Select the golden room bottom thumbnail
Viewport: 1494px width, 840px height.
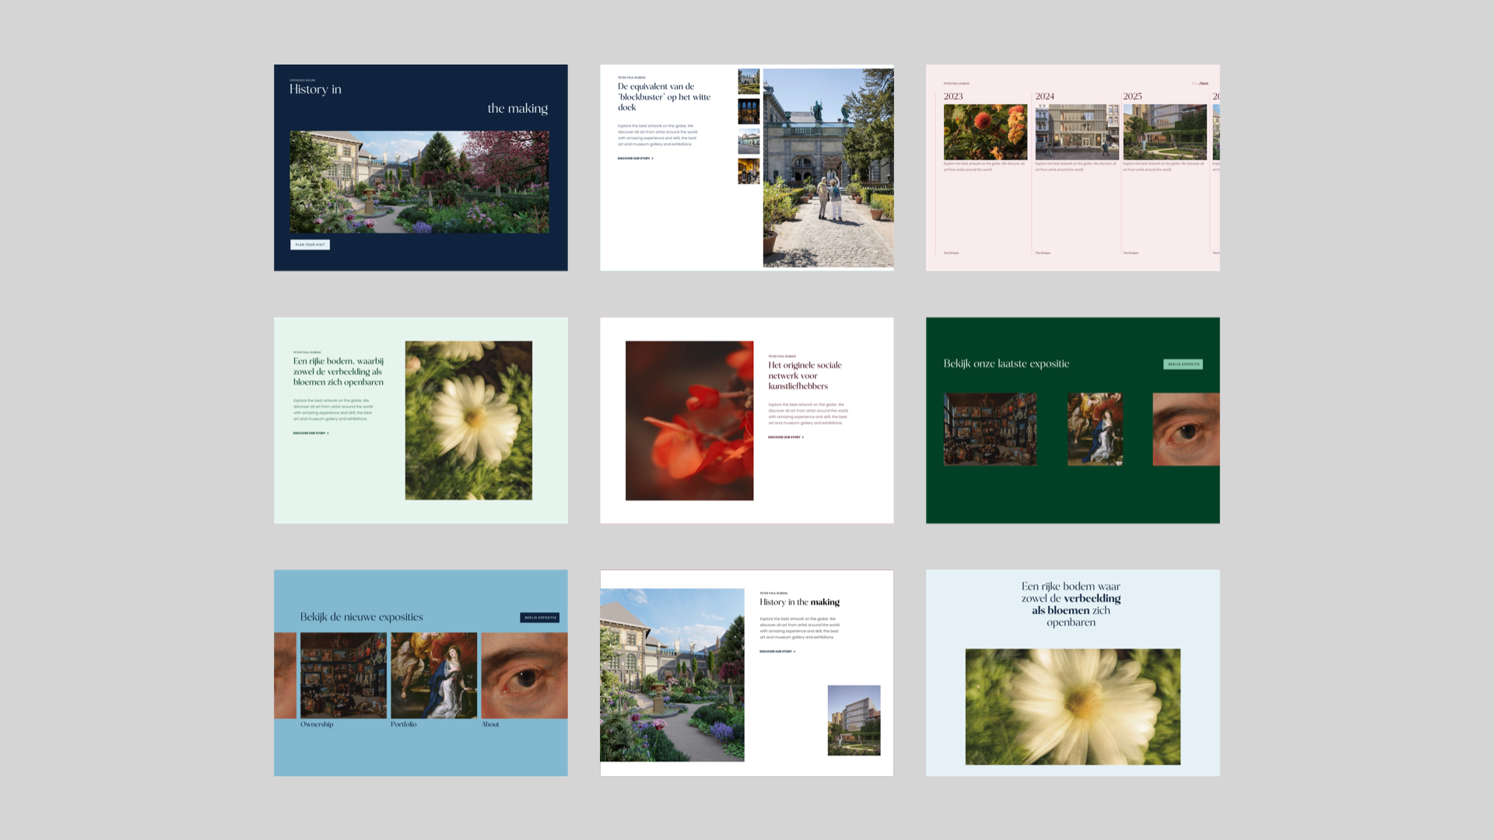[x=749, y=171]
